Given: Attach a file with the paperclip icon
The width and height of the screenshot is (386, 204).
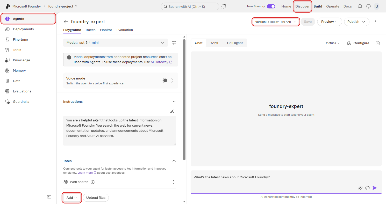Looking at the screenshot, I should (x=360, y=188).
